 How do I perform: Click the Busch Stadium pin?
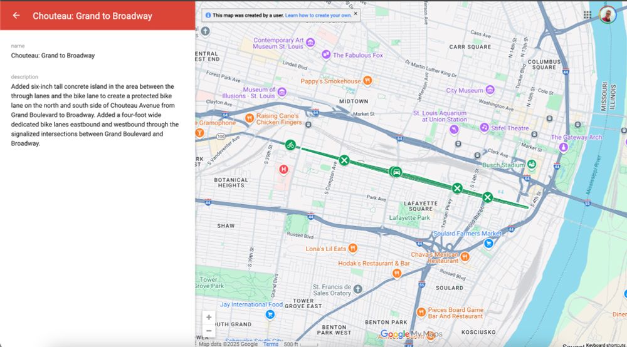pyautogui.click(x=532, y=163)
